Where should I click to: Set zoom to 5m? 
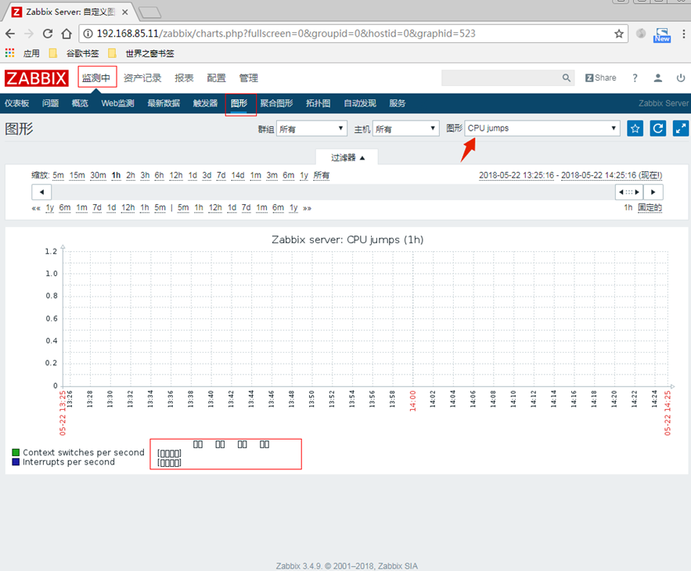[x=58, y=175]
